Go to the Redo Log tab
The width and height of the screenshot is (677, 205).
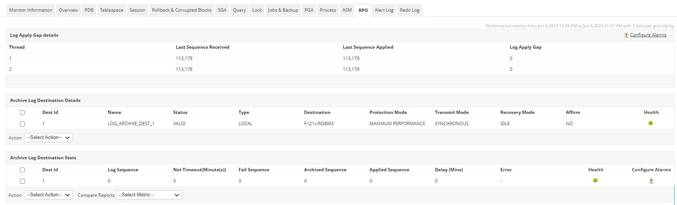pos(409,10)
